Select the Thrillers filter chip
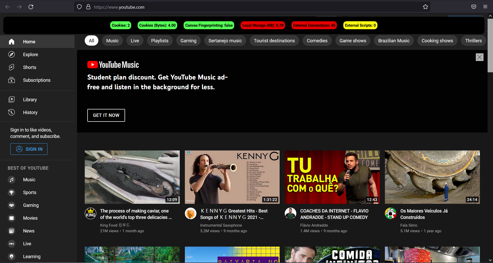This screenshot has height=263, width=493. [473, 41]
